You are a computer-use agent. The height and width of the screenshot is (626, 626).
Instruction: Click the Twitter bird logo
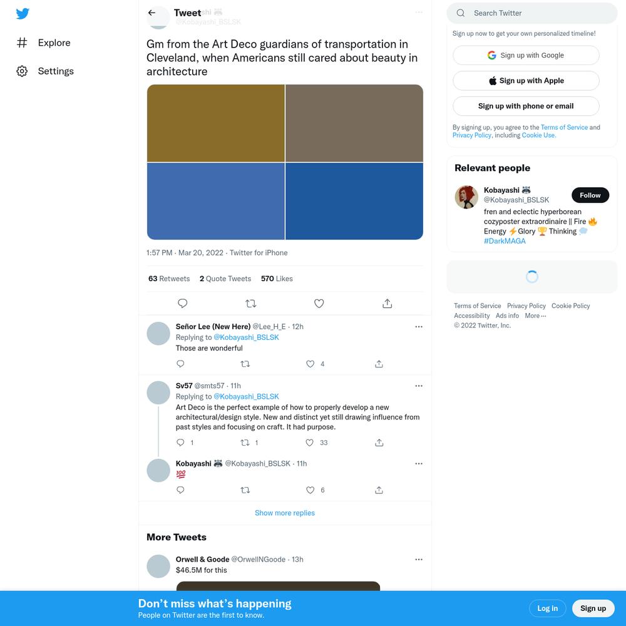pyautogui.click(x=23, y=13)
